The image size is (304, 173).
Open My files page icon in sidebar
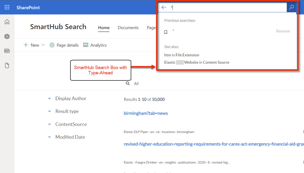tap(7, 65)
